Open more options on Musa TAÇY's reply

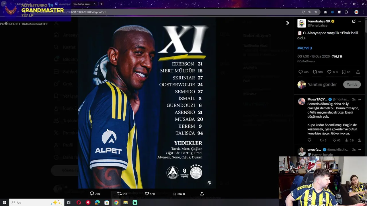(359, 99)
